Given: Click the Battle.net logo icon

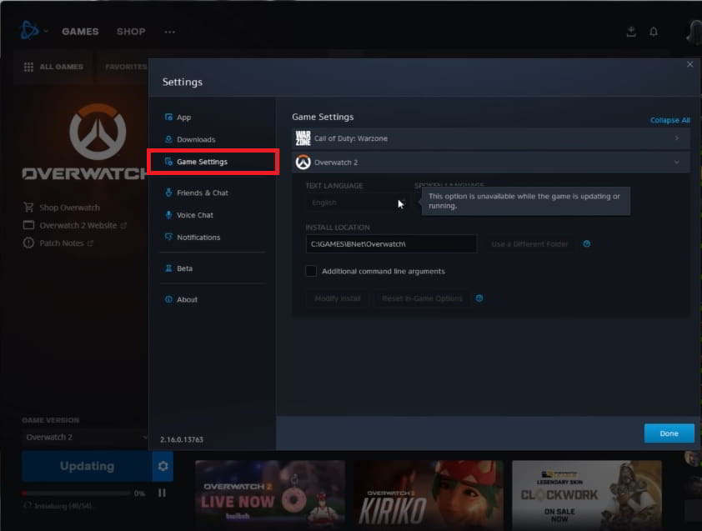Looking at the screenshot, I should pos(29,31).
